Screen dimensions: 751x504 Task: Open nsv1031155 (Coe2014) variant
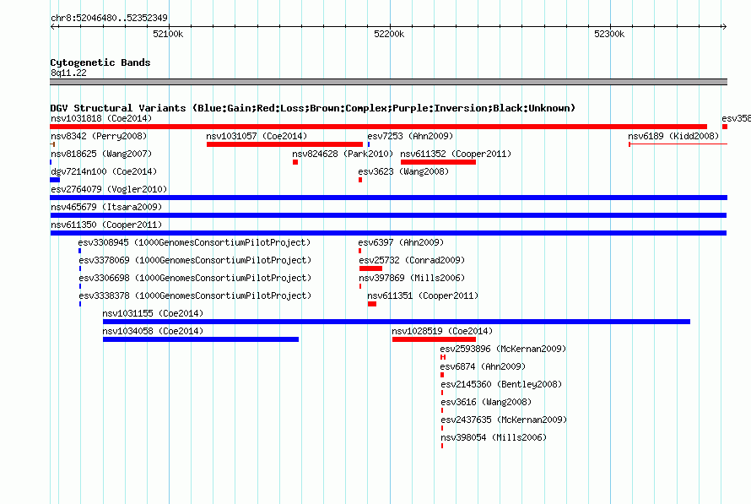153,313
